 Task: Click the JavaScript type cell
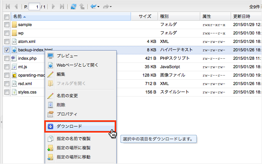(x=170, y=67)
